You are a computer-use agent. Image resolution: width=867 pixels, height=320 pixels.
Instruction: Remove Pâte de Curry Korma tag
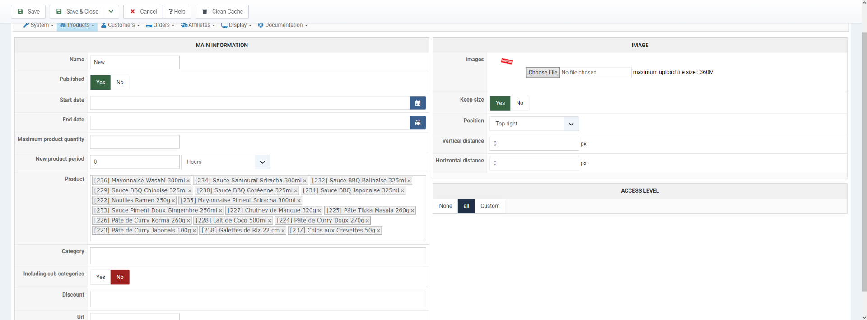[x=188, y=220]
